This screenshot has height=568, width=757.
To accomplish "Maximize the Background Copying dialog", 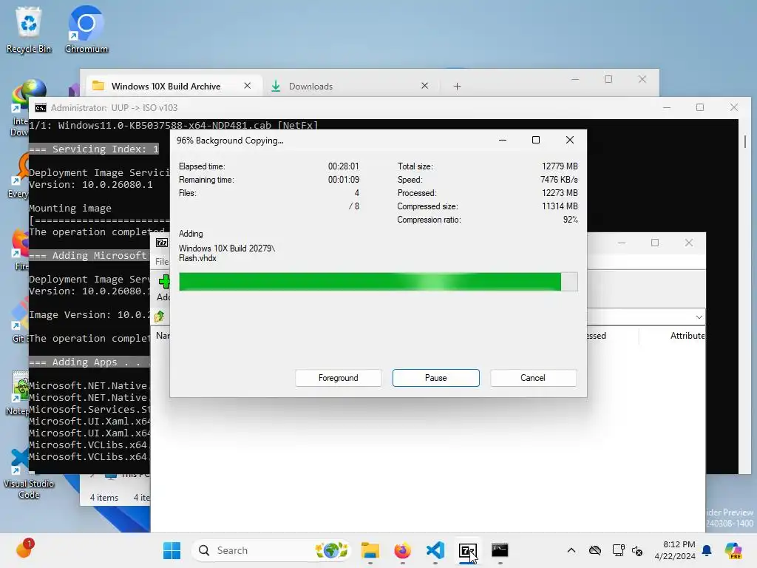I will (536, 140).
